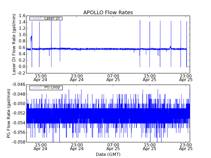The image size is (211, 158).
Task: Click the -0.046 tick on the bottom y-axis
Action: pyautogui.click(x=19, y=85)
